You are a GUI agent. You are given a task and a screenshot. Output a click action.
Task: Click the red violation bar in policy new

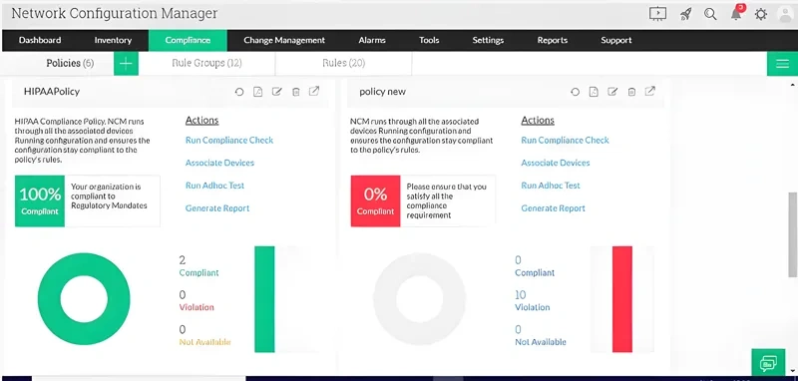622,299
